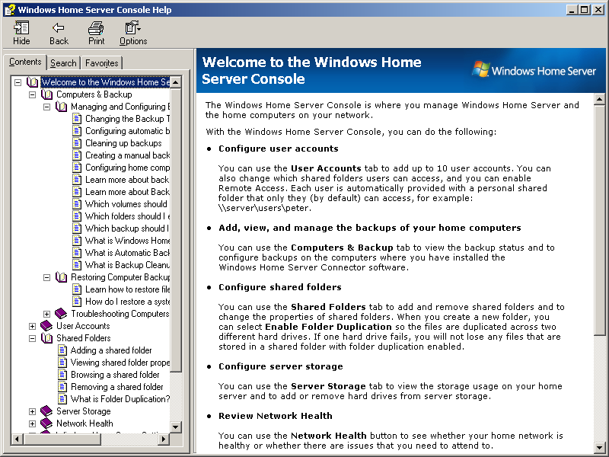Click the down arrow on the tree scrollbar
This screenshot has height=457, width=609.
(x=176, y=427)
